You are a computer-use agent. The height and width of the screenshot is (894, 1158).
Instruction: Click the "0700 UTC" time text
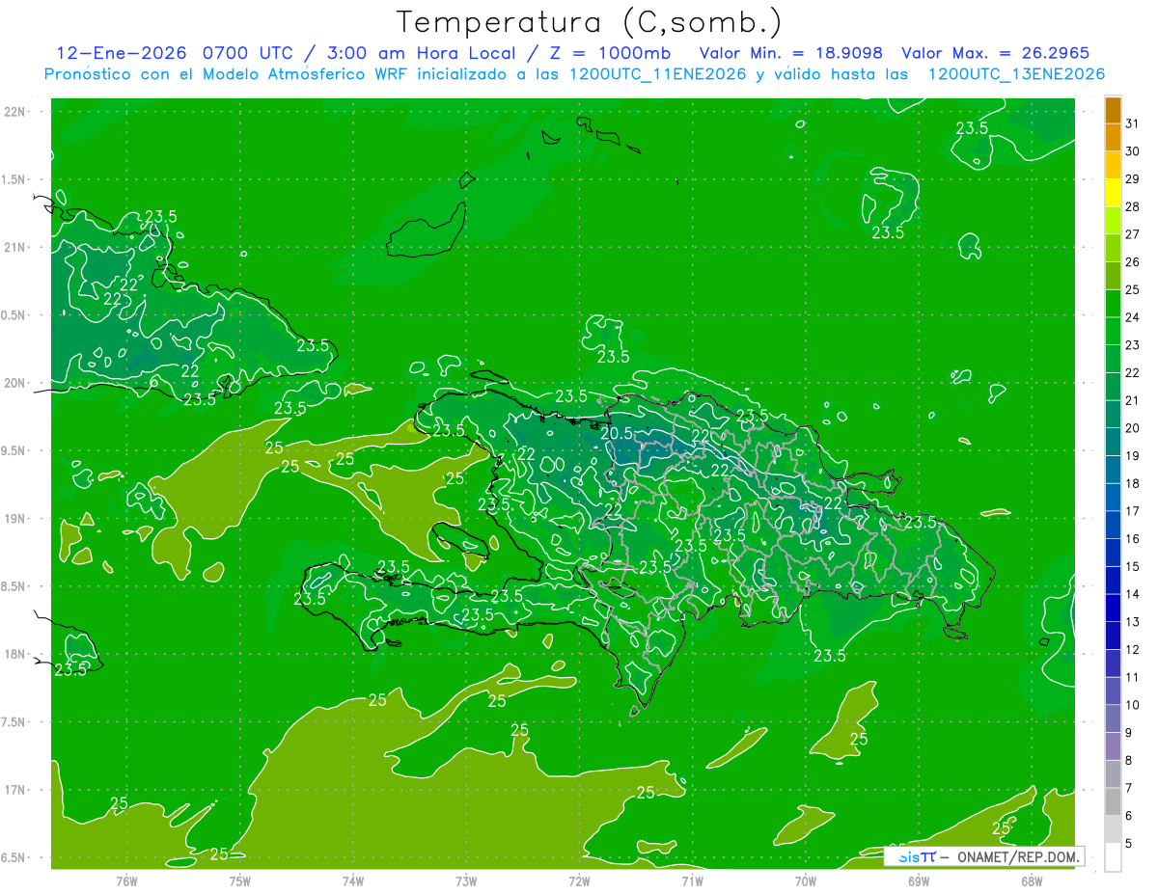point(247,53)
